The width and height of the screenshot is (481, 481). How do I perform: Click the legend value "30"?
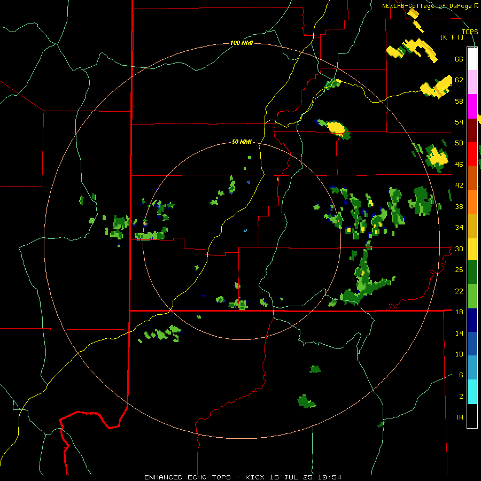tap(459, 249)
